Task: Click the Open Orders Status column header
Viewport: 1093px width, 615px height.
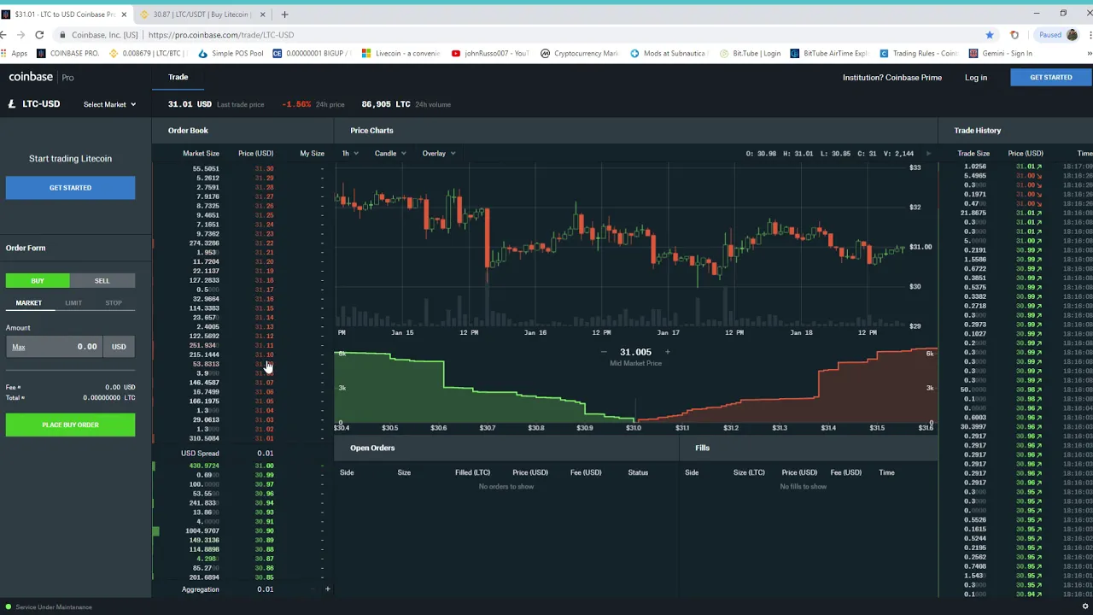Action: pyautogui.click(x=638, y=472)
